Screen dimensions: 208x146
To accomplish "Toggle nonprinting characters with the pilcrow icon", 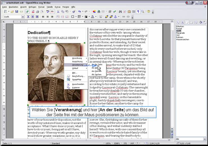I will tap(138, 12).
